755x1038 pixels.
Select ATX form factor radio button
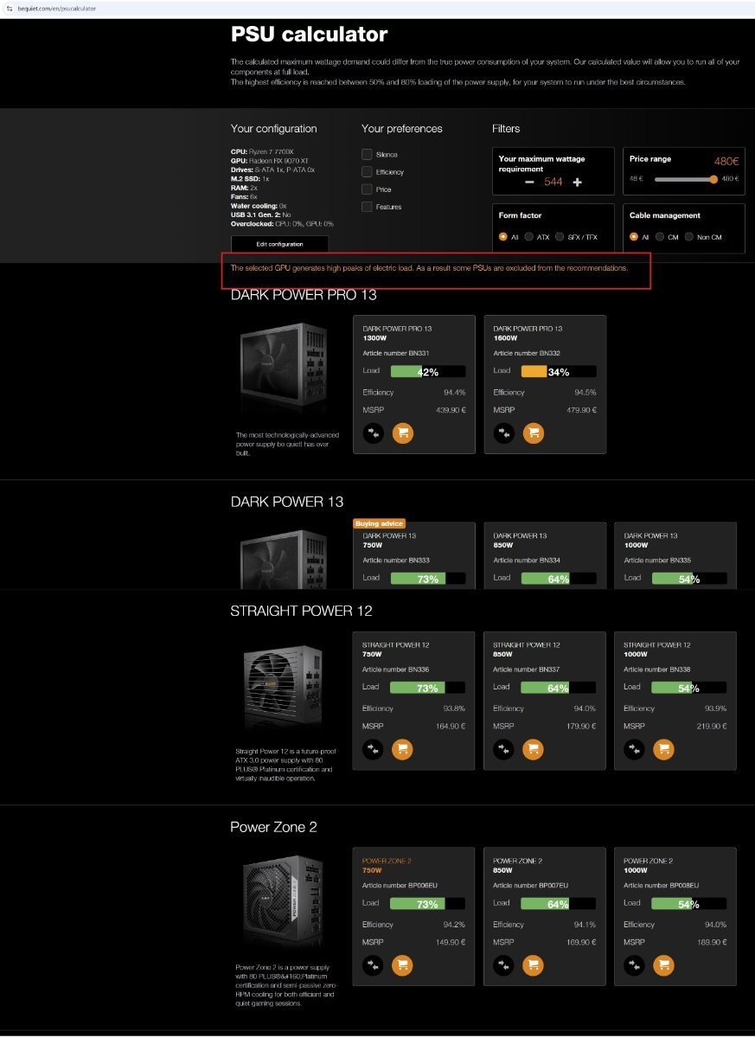(528, 236)
